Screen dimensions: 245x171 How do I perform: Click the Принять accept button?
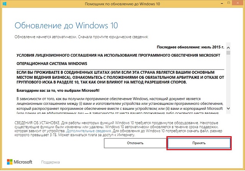[199, 143]
